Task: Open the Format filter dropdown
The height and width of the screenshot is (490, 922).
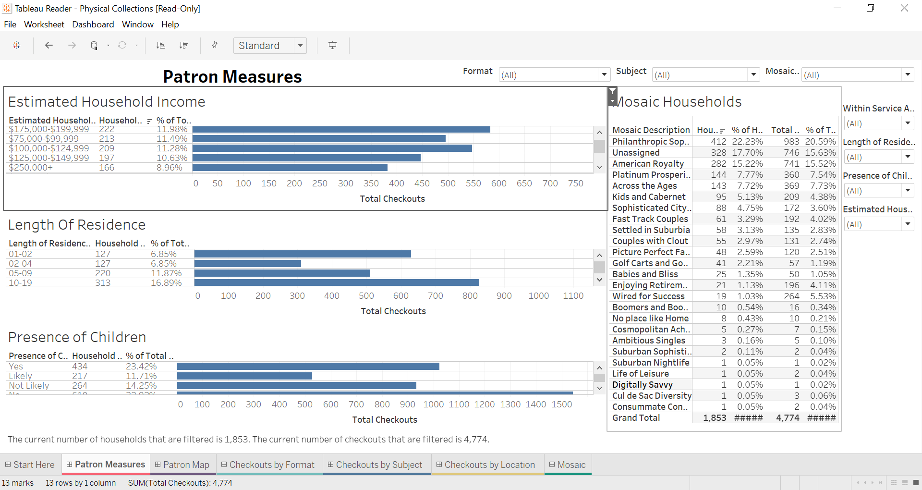Action: pos(604,74)
